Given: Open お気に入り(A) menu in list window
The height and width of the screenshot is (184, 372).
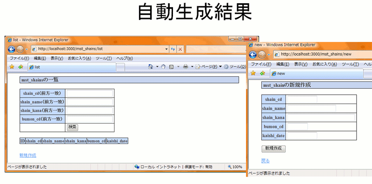Looking at the screenshot, I should (80, 59).
